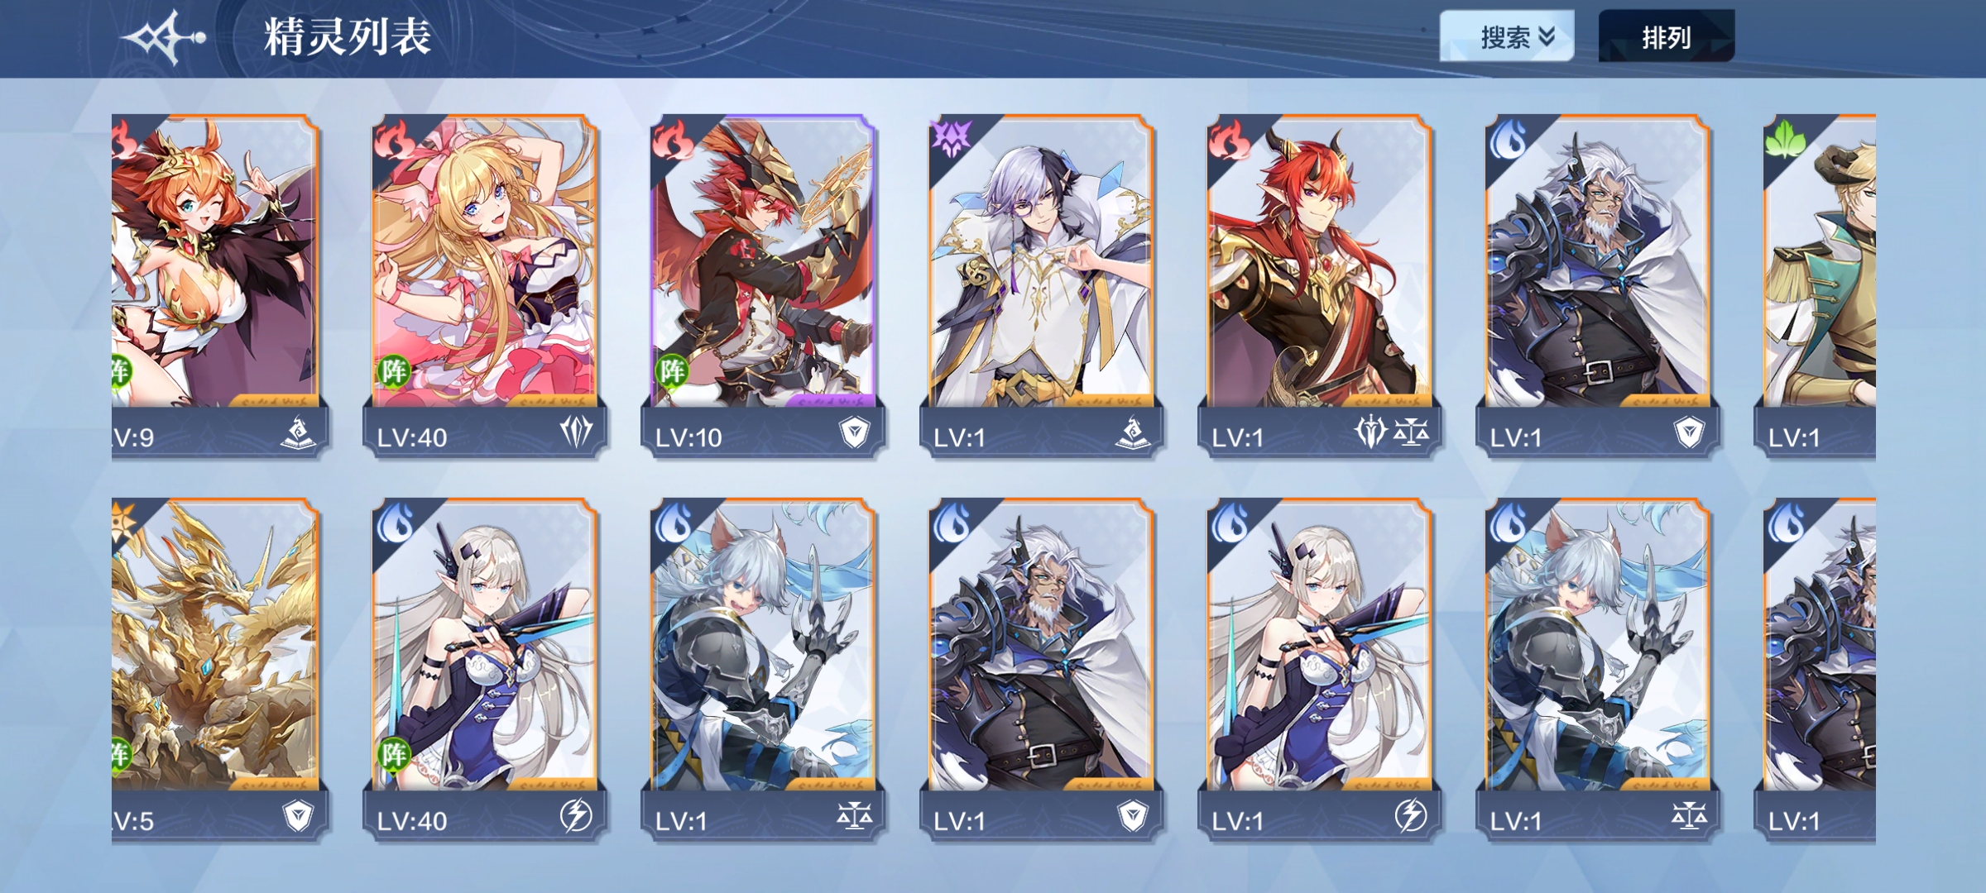Click the wings class icon on LV:40 blonde card
1986x893 pixels.
[x=576, y=432]
